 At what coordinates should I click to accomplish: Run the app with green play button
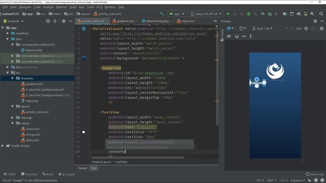click(228, 14)
